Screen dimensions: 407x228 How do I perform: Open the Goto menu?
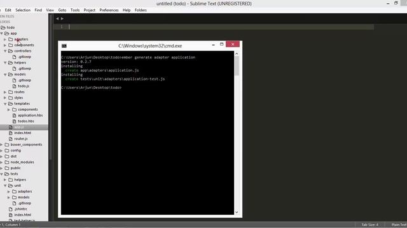coord(62,10)
